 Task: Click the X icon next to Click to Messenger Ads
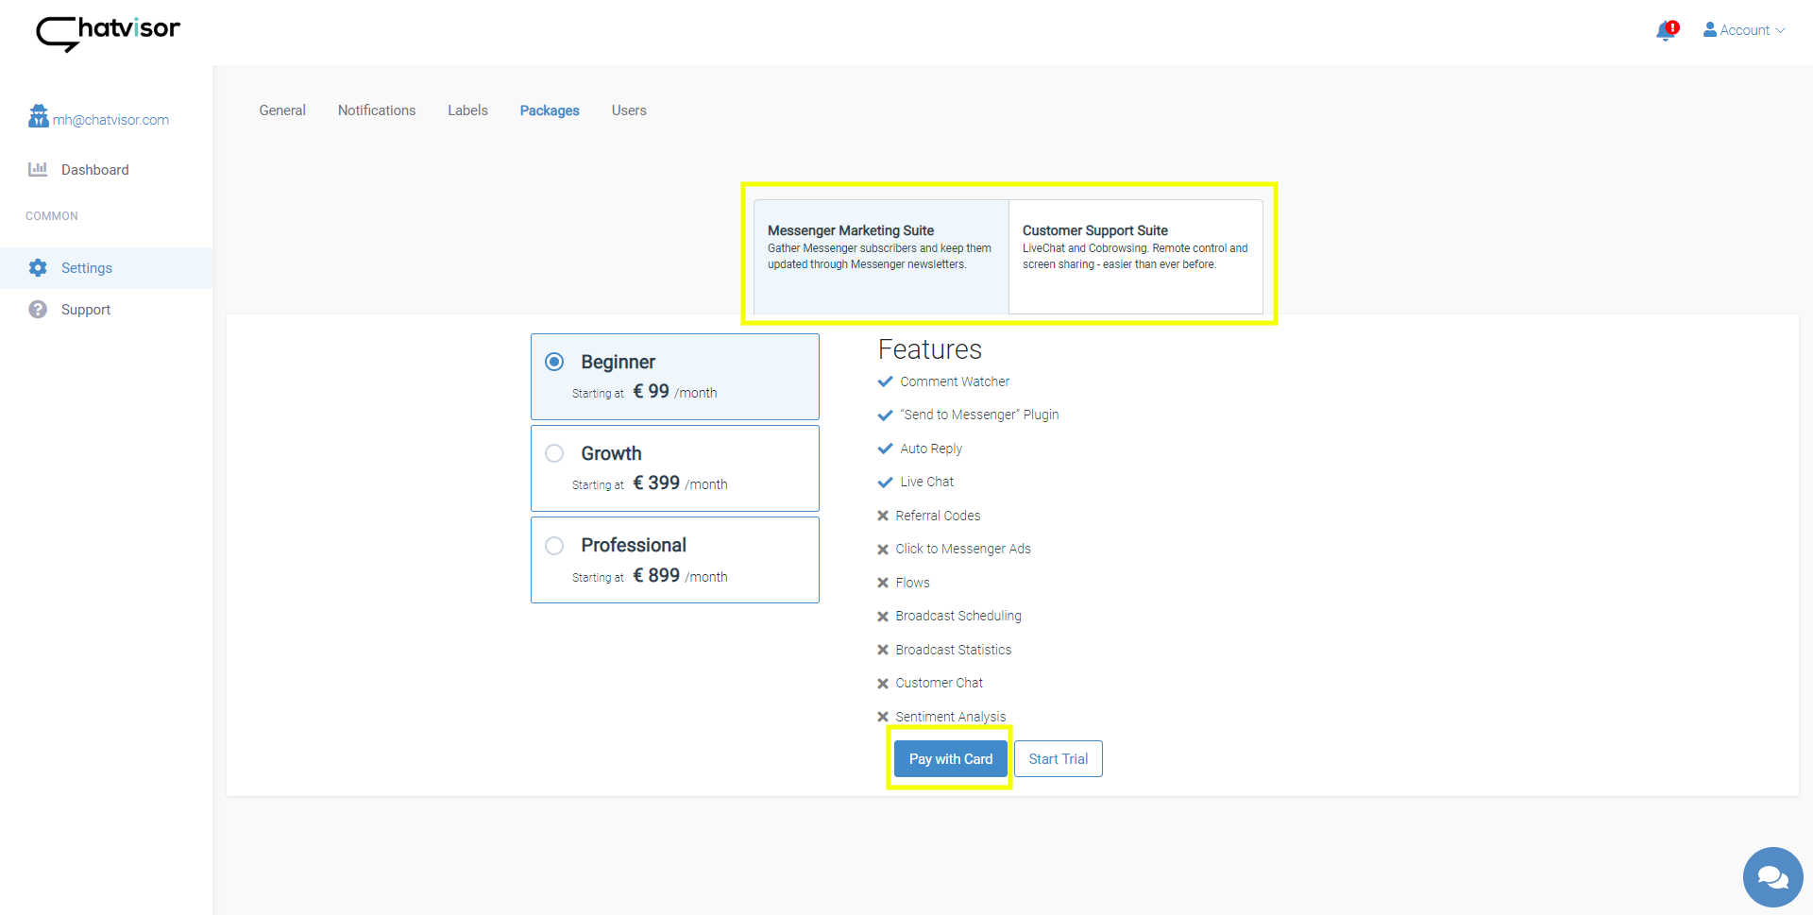click(883, 549)
